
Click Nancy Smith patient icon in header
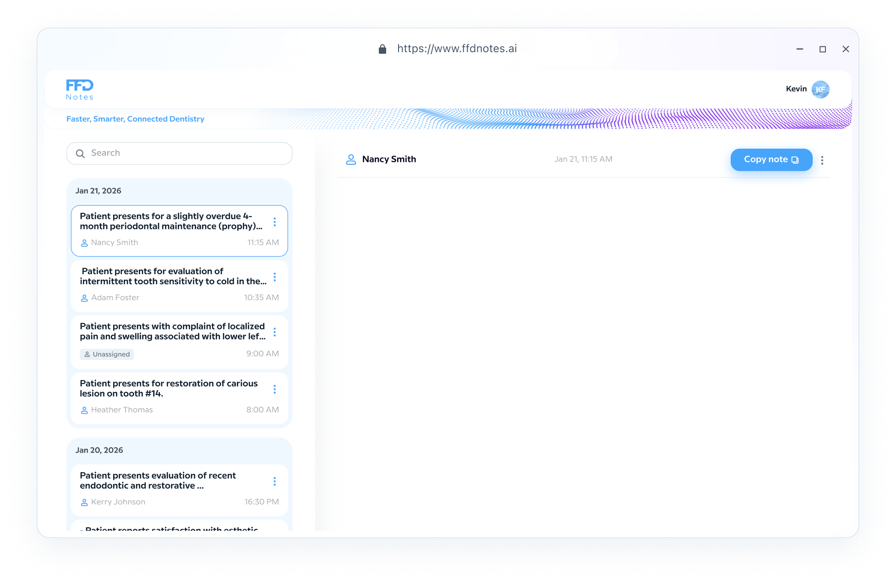tap(351, 159)
